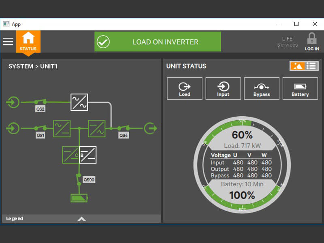
Task: Switch to list view of unit status
Action: [x=311, y=66]
